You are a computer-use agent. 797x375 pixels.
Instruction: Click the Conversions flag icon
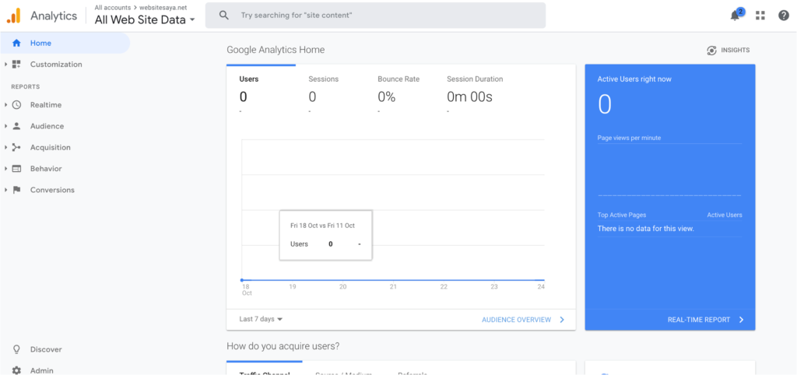click(17, 190)
